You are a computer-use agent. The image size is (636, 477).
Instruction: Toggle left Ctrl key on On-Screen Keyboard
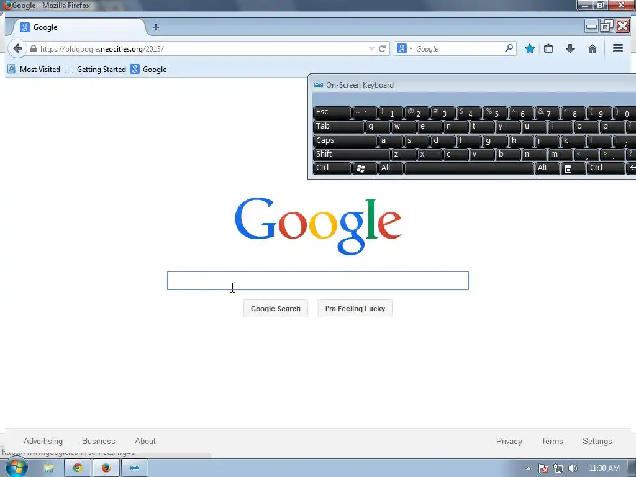click(332, 168)
